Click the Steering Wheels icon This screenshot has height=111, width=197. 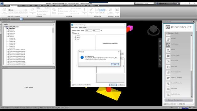(x=54, y=10)
